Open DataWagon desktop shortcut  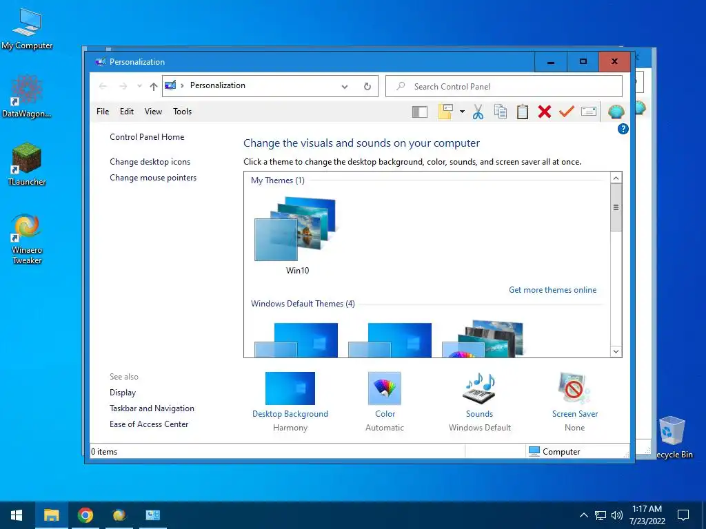pos(27,96)
